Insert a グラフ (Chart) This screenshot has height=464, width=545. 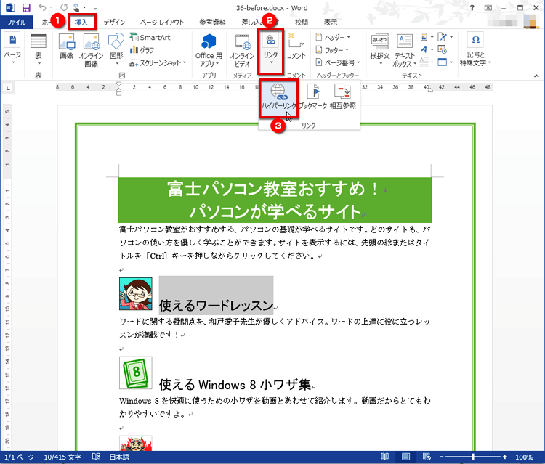coord(142,50)
